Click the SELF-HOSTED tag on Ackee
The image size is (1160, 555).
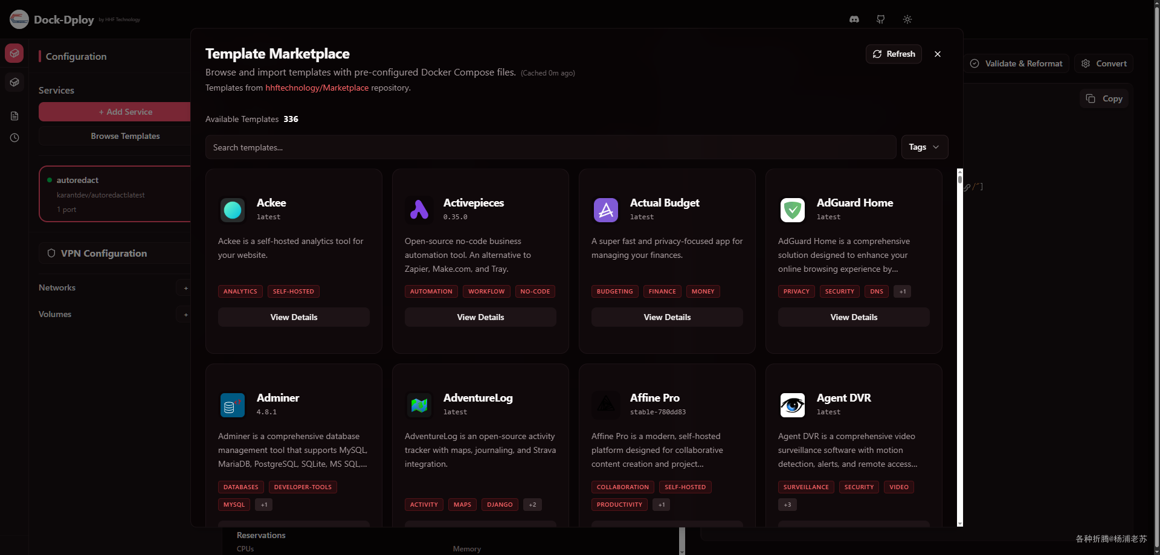pos(294,291)
